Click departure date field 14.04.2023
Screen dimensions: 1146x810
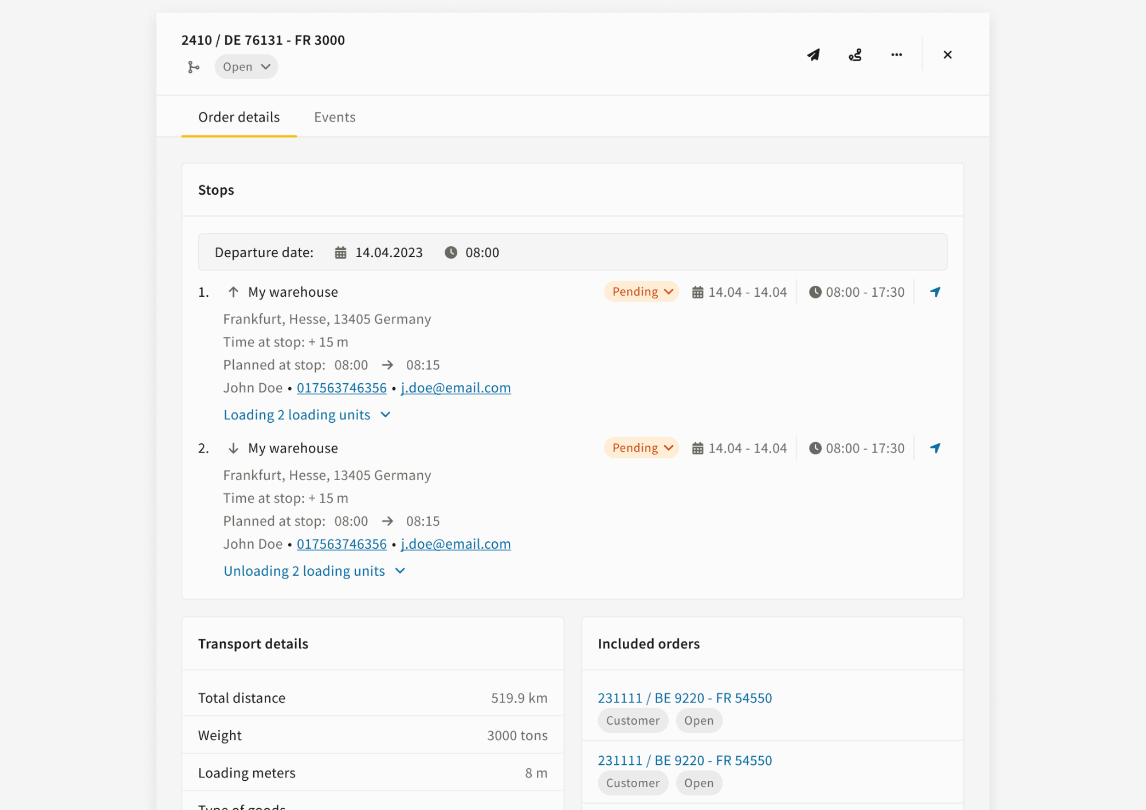click(388, 253)
